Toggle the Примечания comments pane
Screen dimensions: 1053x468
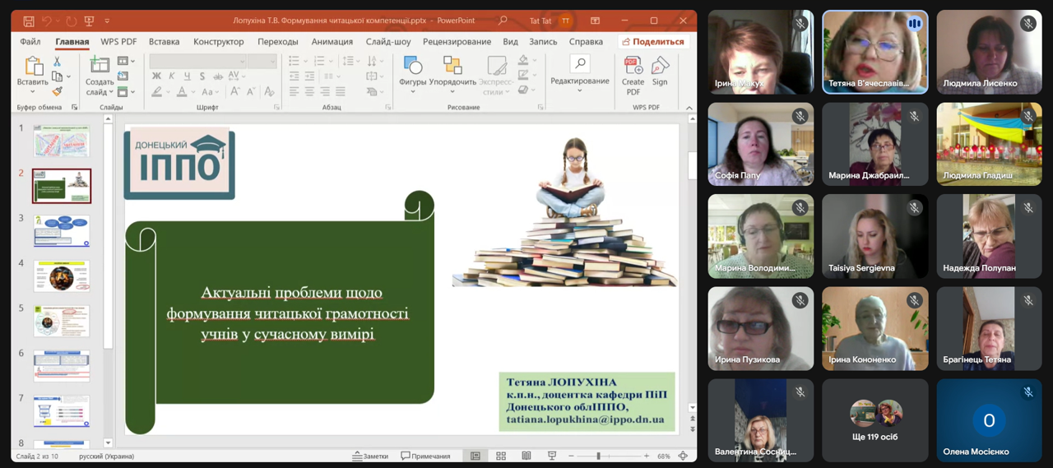click(425, 456)
